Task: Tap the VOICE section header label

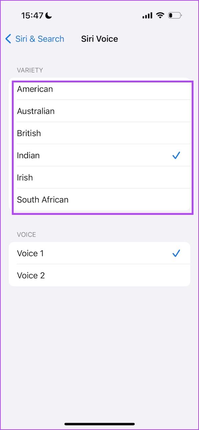Action: [26, 235]
